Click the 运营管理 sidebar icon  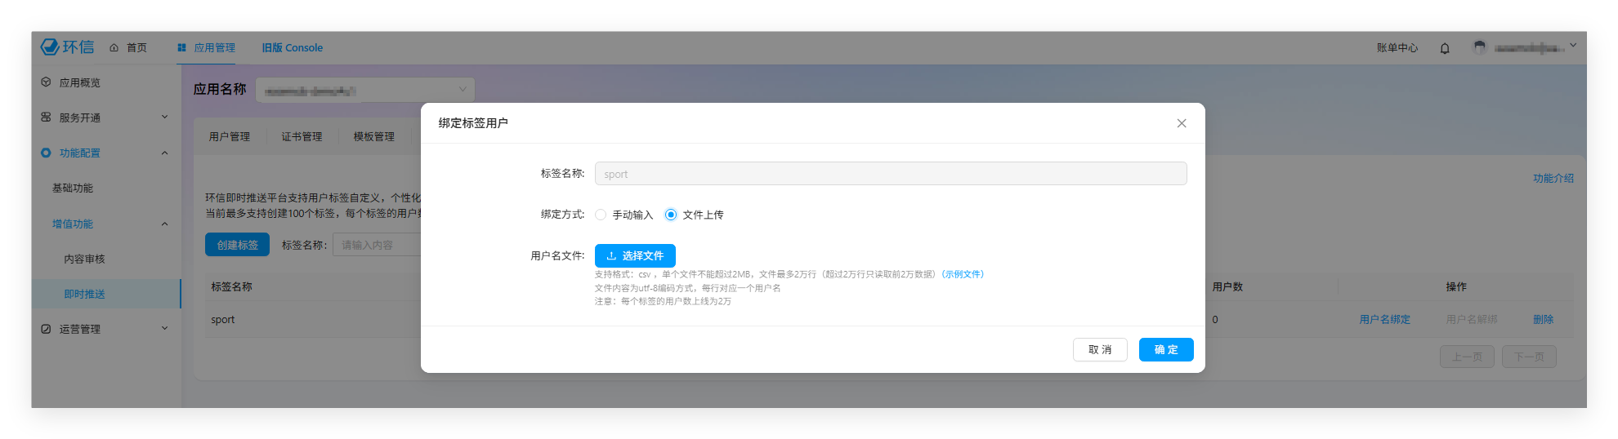pyautogui.click(x=46, y=329)
